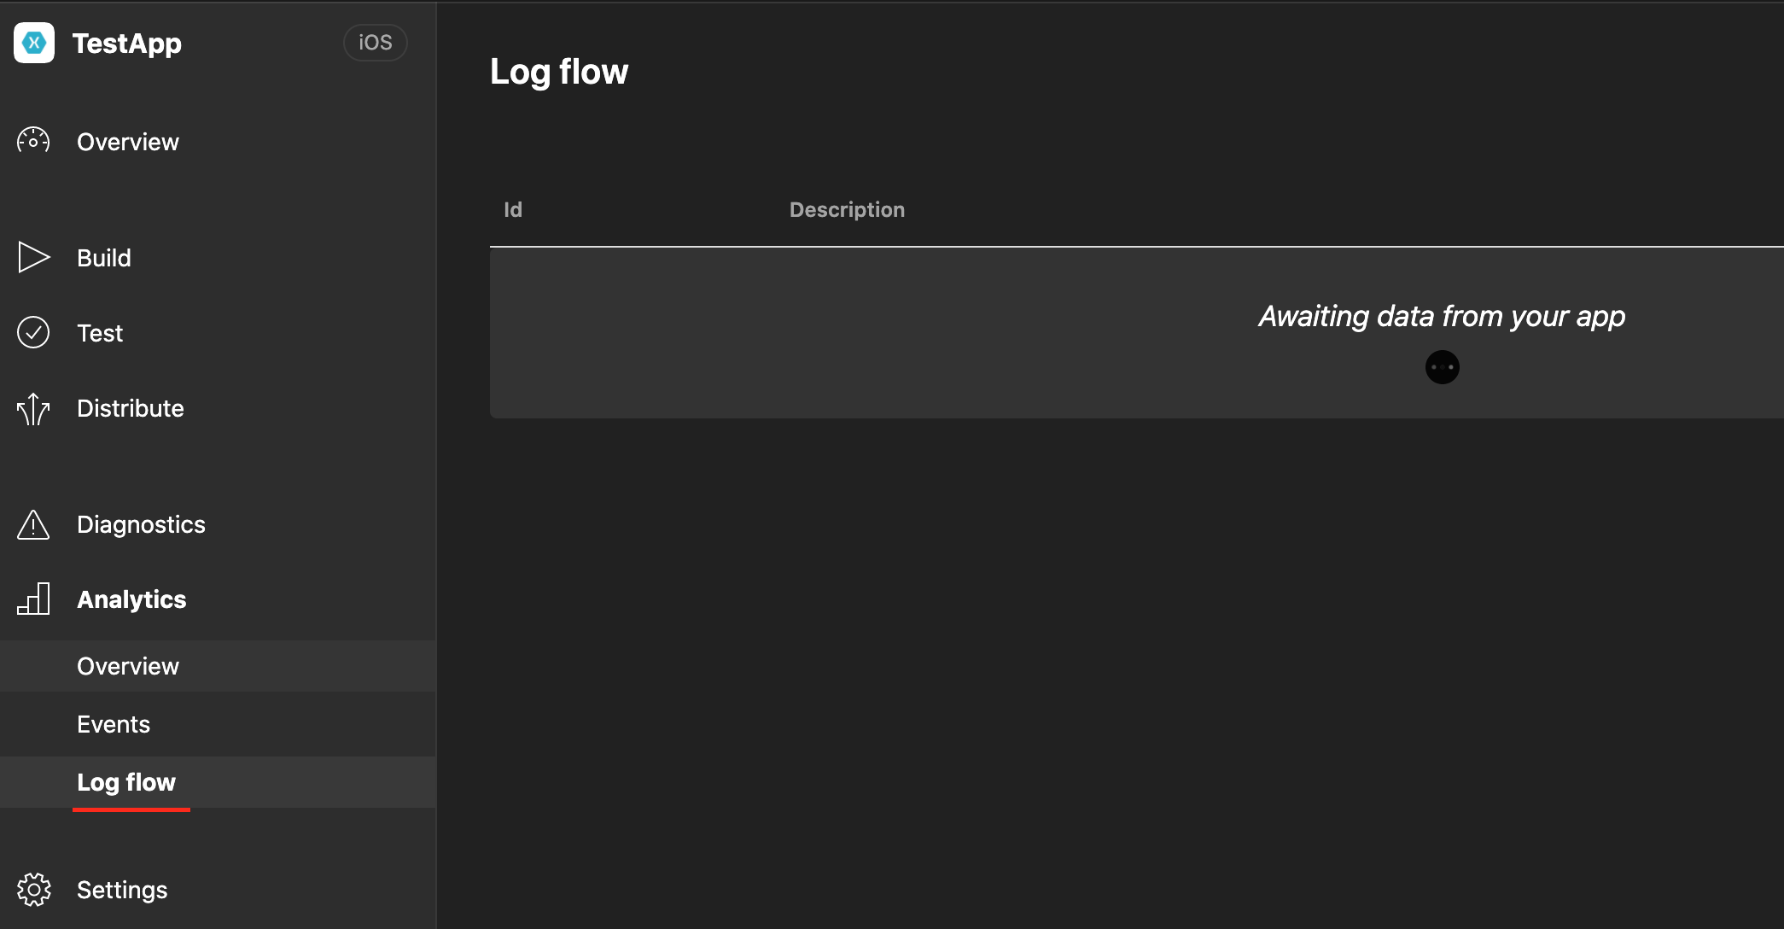Open the Build section
This screenshot has height=929, width=1784.
pyautogui.click(x=104, y=257)
